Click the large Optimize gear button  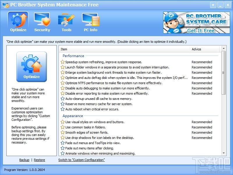31,67
